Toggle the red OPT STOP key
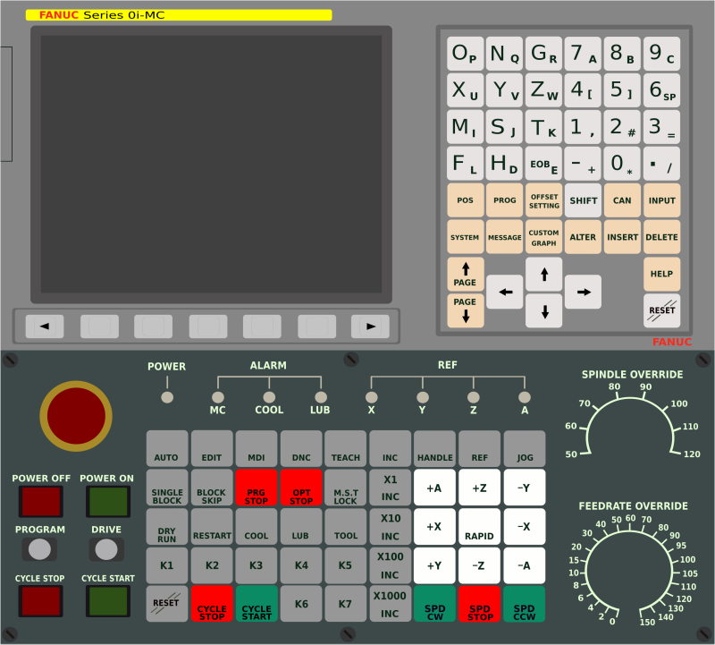 point(301,488)
